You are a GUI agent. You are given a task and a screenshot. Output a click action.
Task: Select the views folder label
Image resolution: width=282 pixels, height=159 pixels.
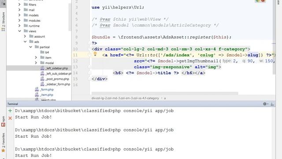tap(32, 31)
